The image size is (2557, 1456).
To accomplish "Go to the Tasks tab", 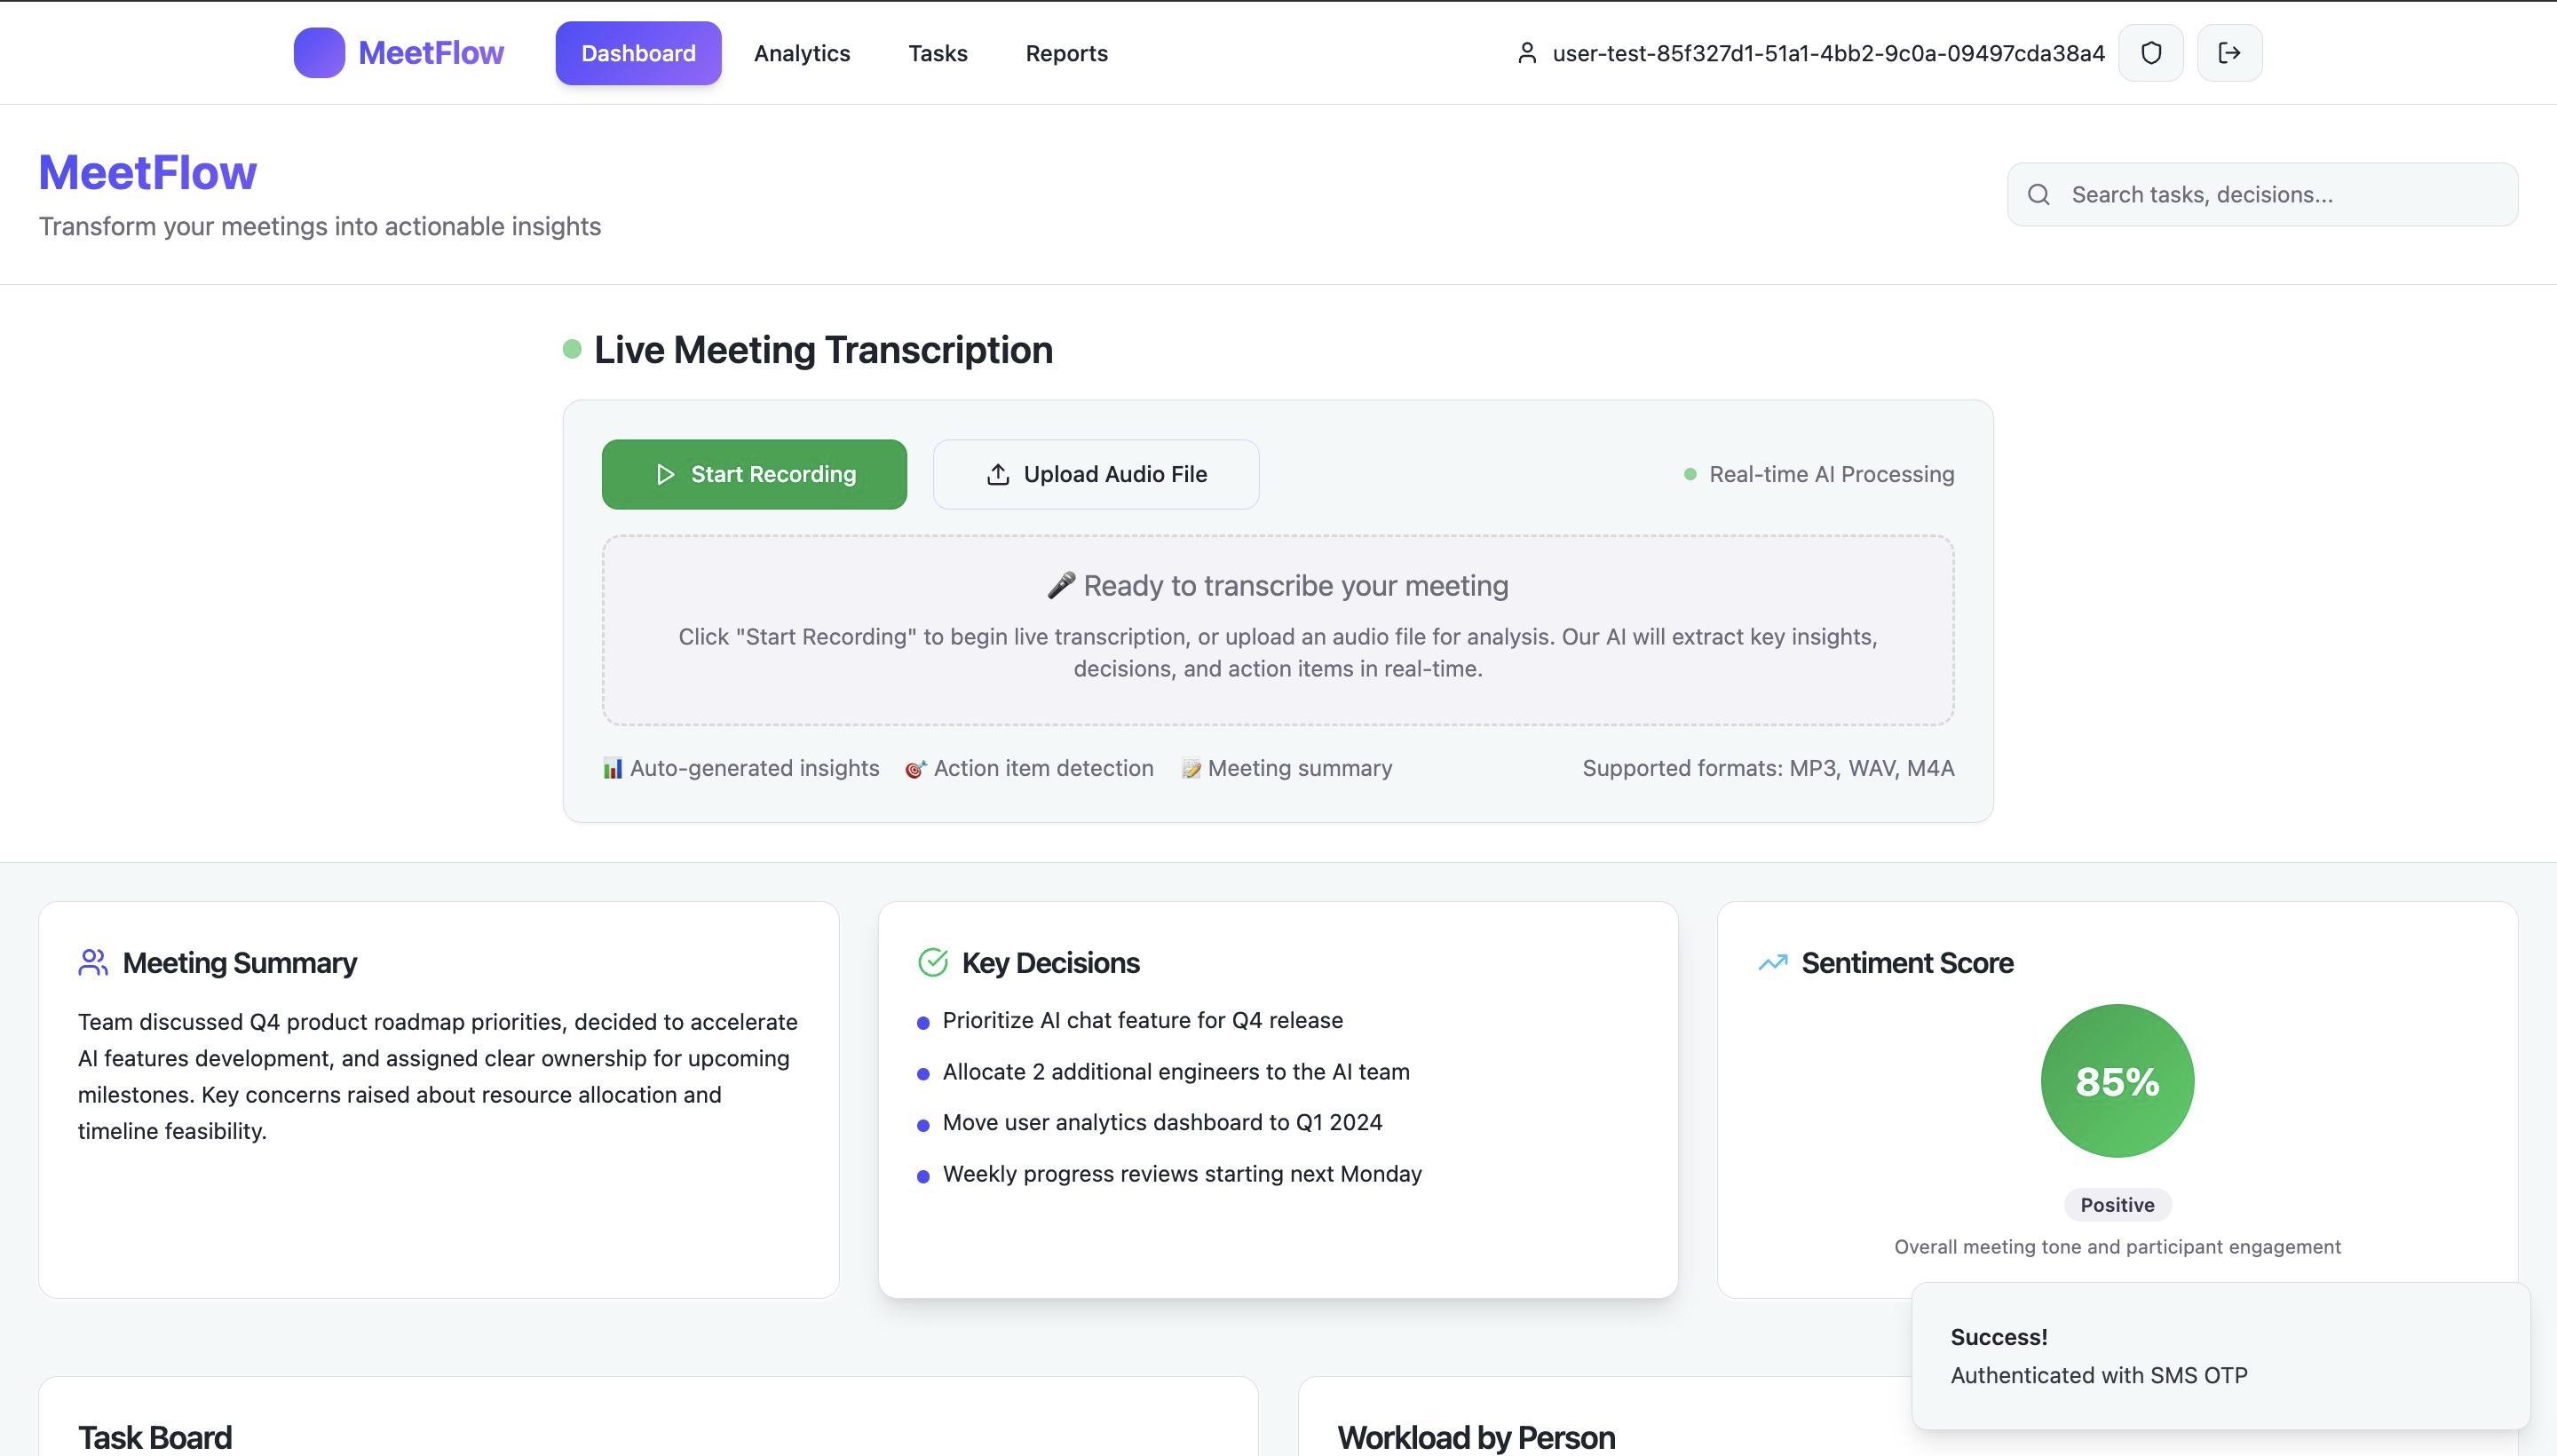I will coord(937,53).
